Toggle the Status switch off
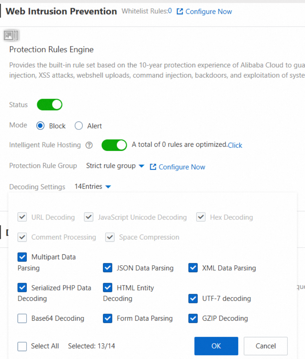 (x=50, y=105)
